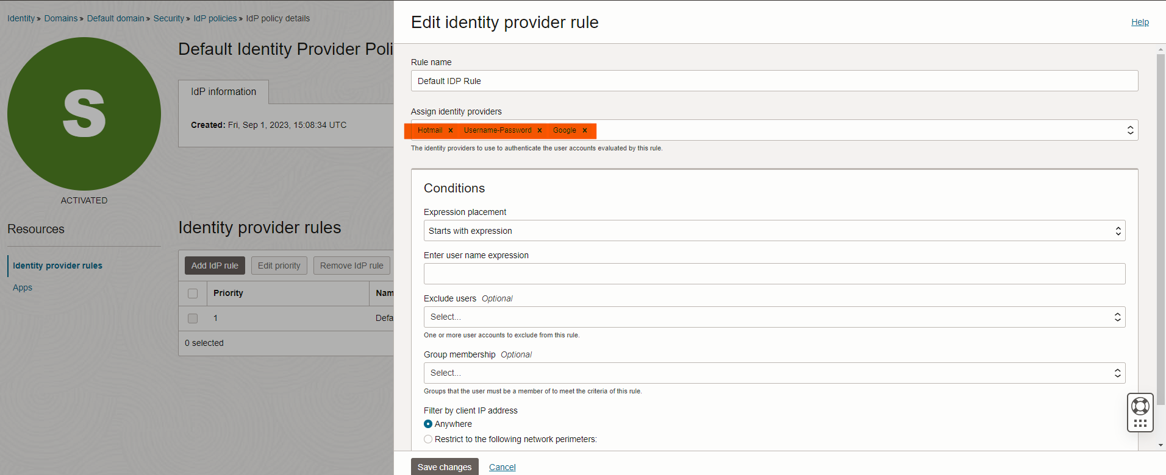Open the Exclude users select box
Image resolution: width=1166 pixels, height=475 pixels.
(774, 317)
